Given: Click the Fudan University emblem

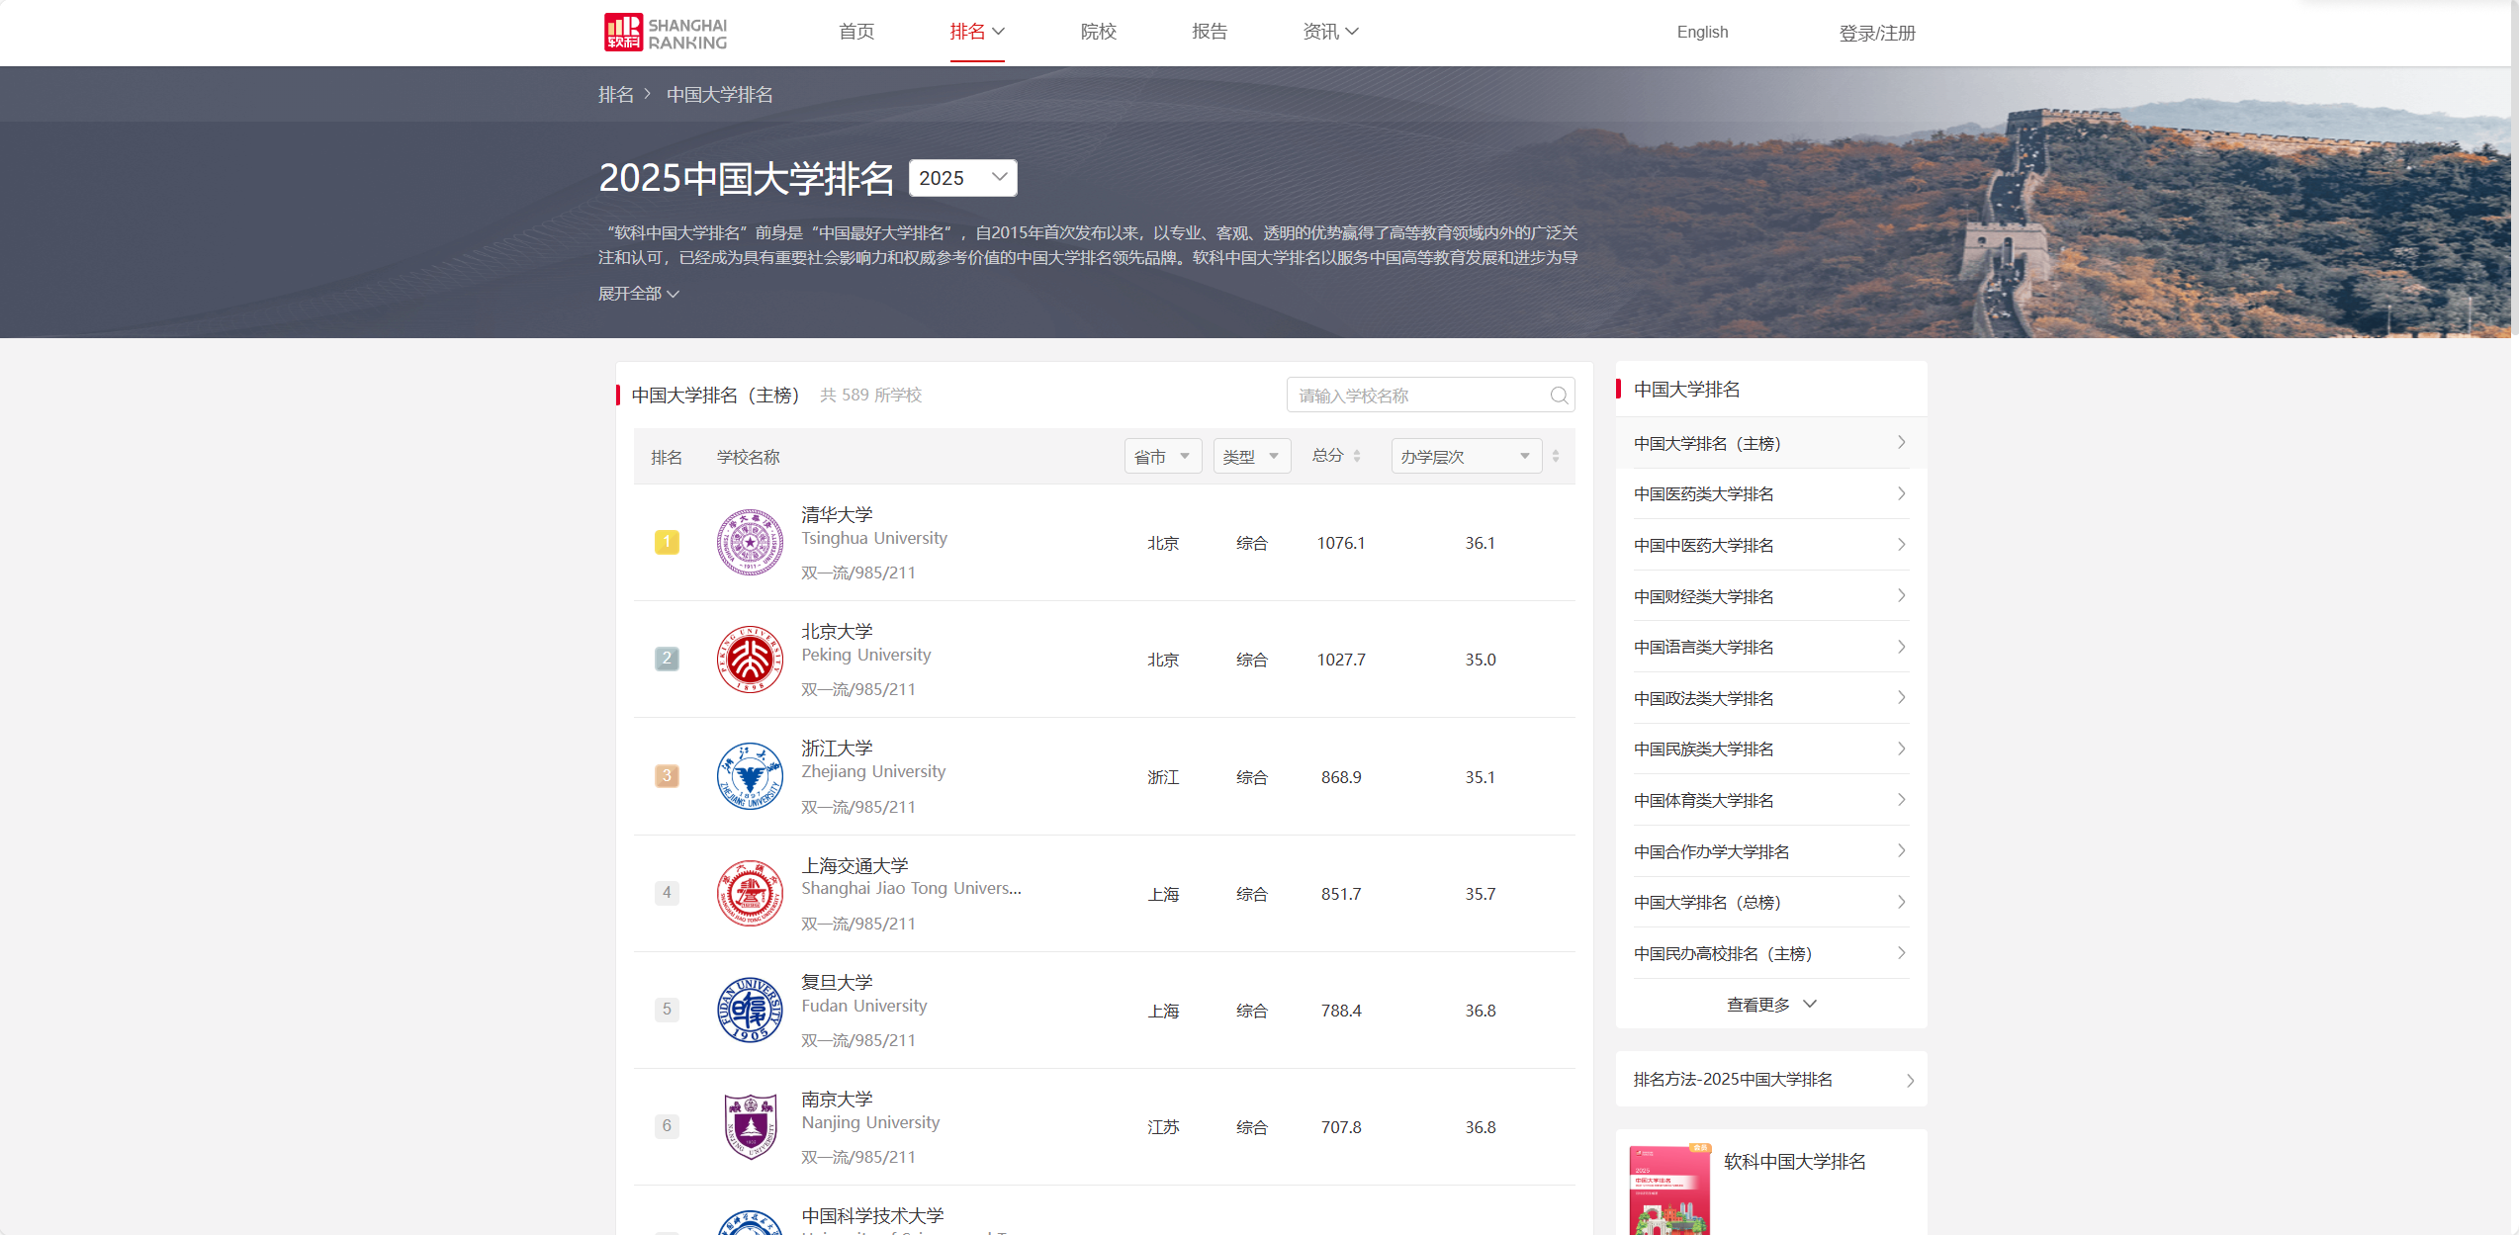Looking at the screenshot, I should (750, 1010).
